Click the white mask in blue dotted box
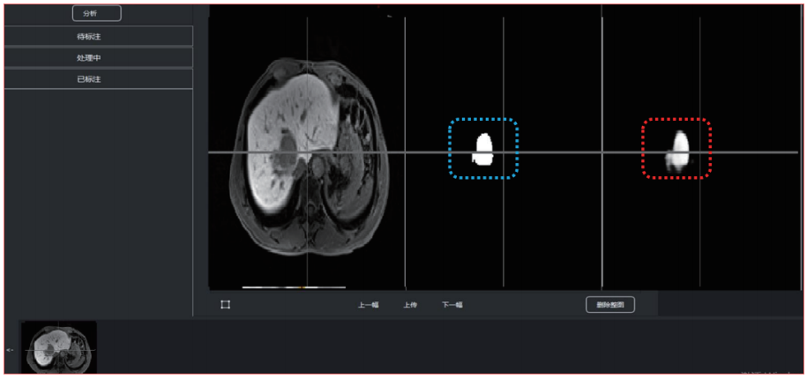This screenshot has width=807, height=378. (482, 149)
